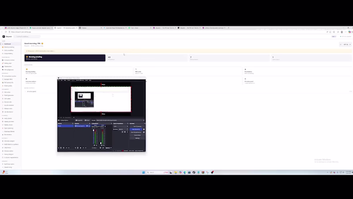Expand the Desktop Audio channel options menu
Image resolution: width=353 pixels, height=199 pixels.
click(x=99, y=126)
